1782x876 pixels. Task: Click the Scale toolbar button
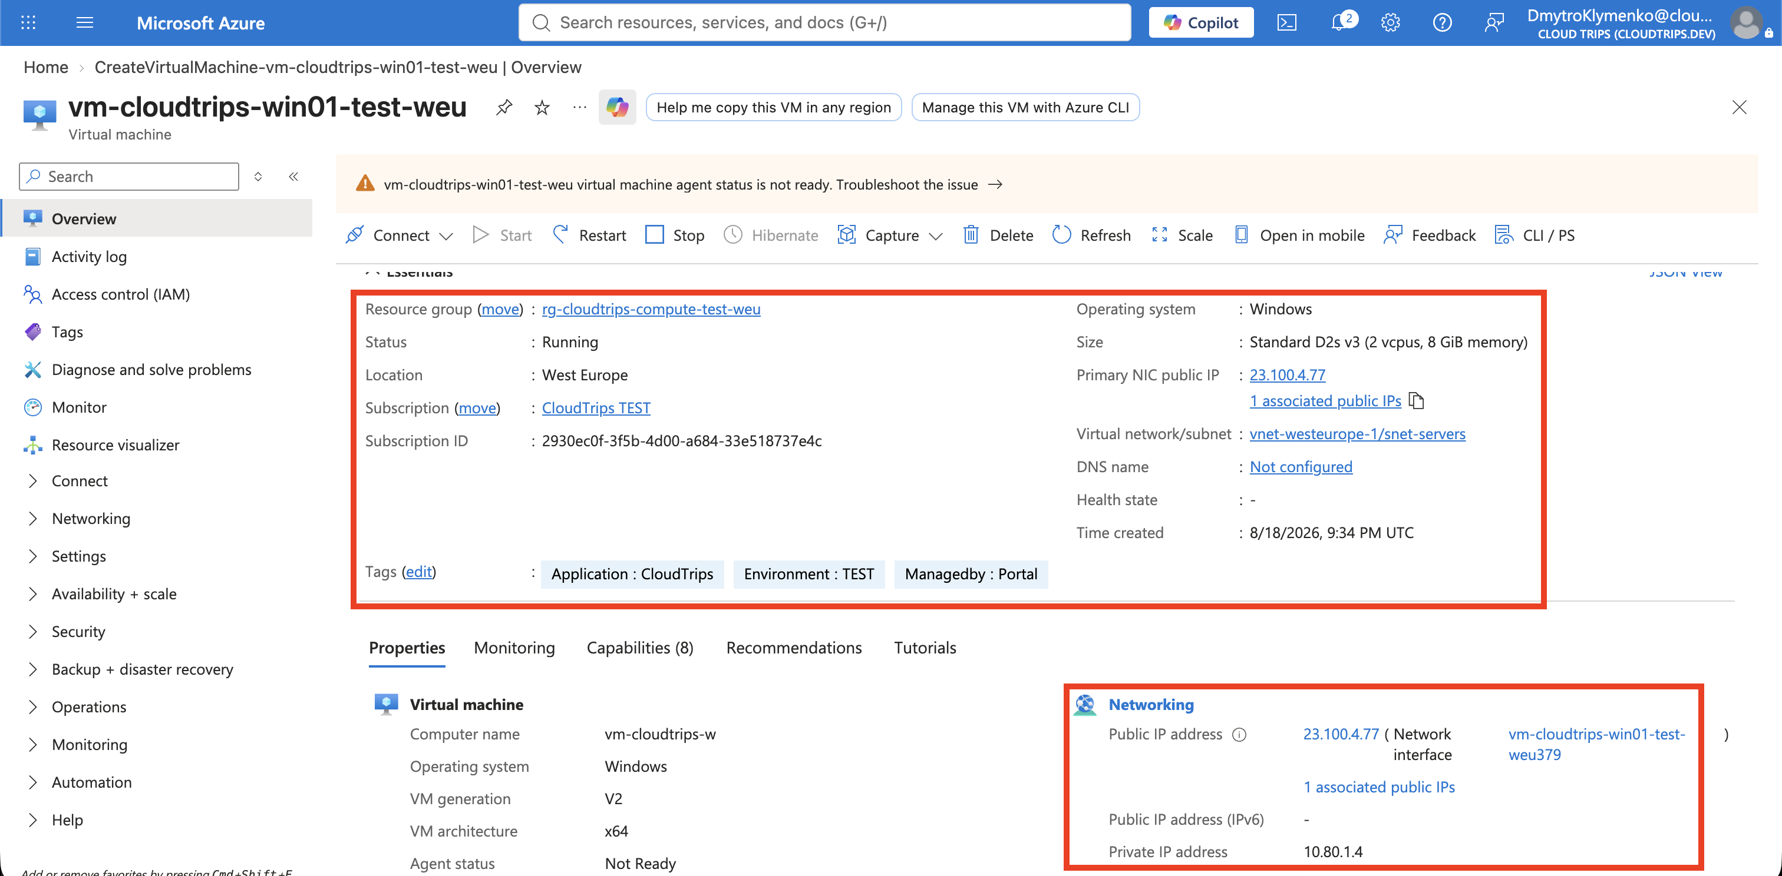coord(1182,235)
